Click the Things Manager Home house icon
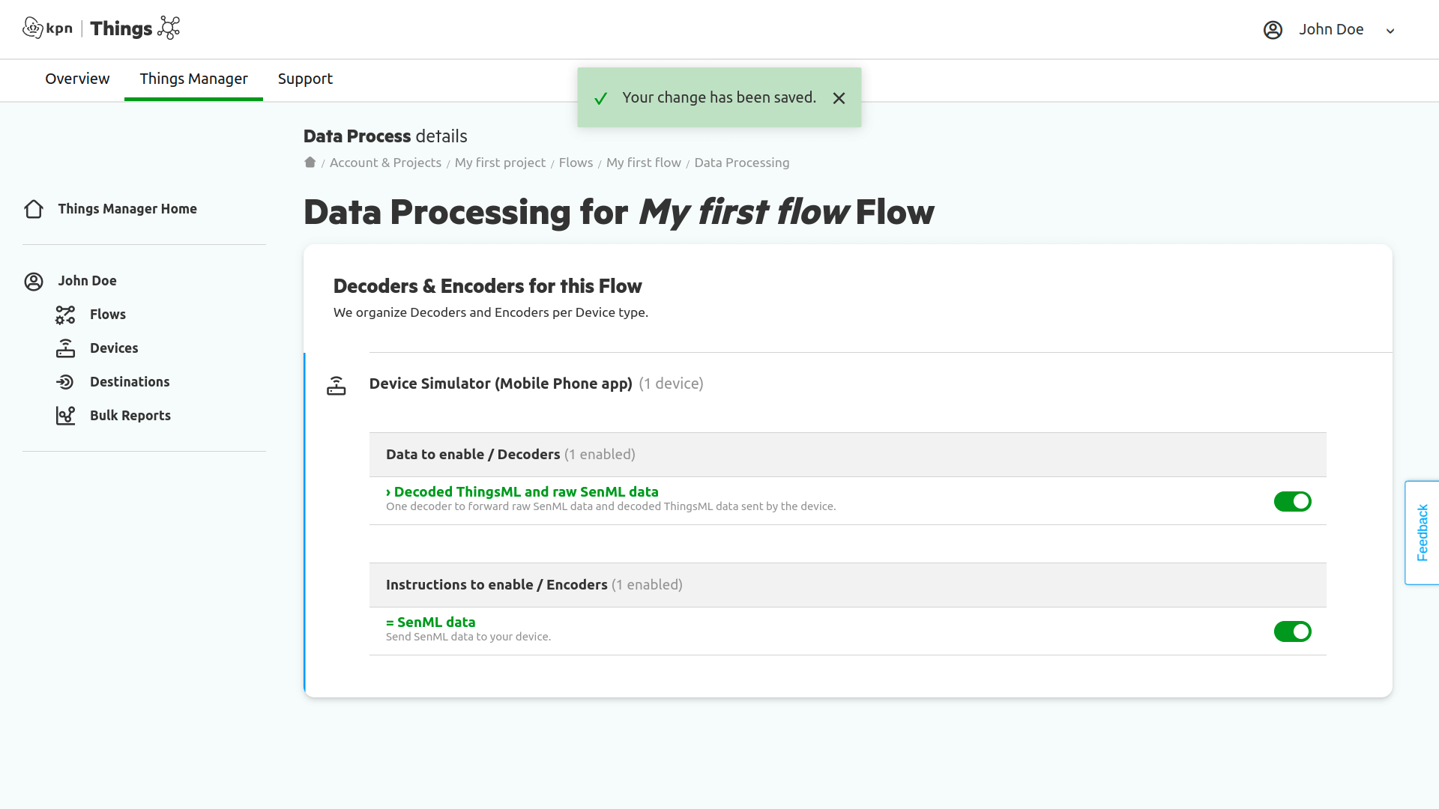The image size is (1439, 809). point(34,209)
